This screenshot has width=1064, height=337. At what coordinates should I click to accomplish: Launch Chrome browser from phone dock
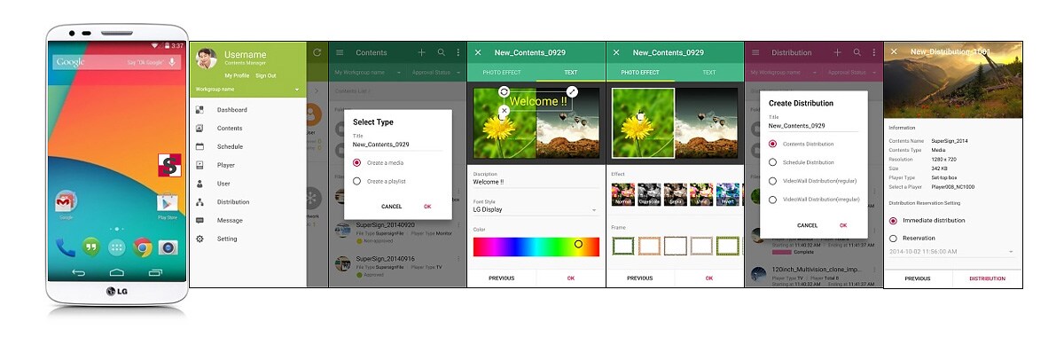pyautogui.click(x=142, y=247)
